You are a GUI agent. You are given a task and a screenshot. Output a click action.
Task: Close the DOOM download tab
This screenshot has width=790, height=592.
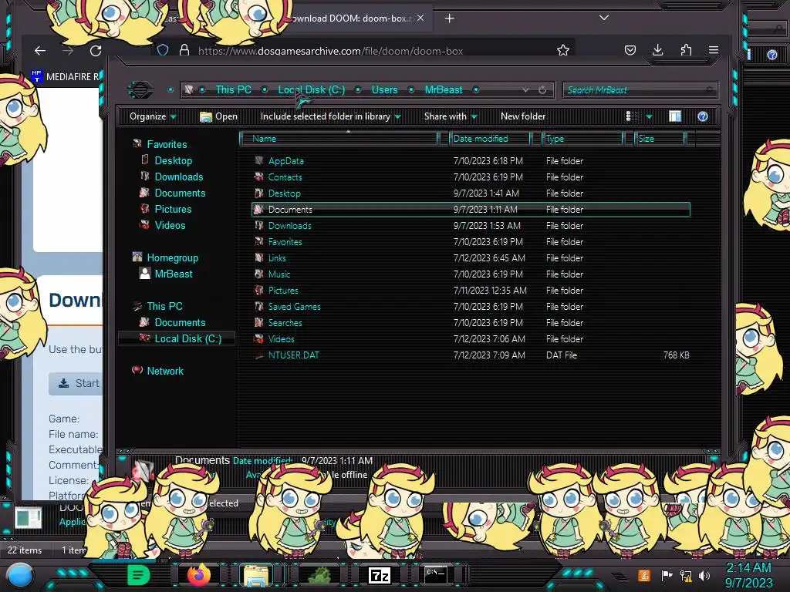tap(420, 18)
